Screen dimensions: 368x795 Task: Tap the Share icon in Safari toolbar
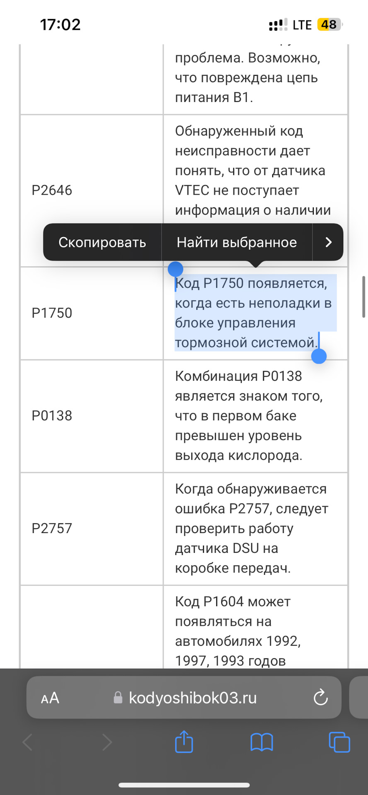tap(184, 742)
